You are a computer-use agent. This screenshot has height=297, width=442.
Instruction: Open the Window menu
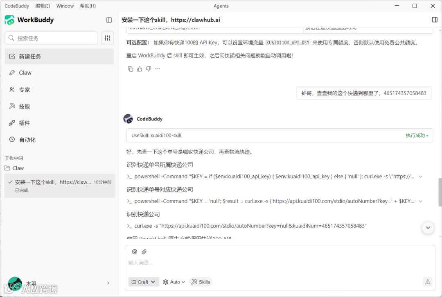(x=65, y=6)
